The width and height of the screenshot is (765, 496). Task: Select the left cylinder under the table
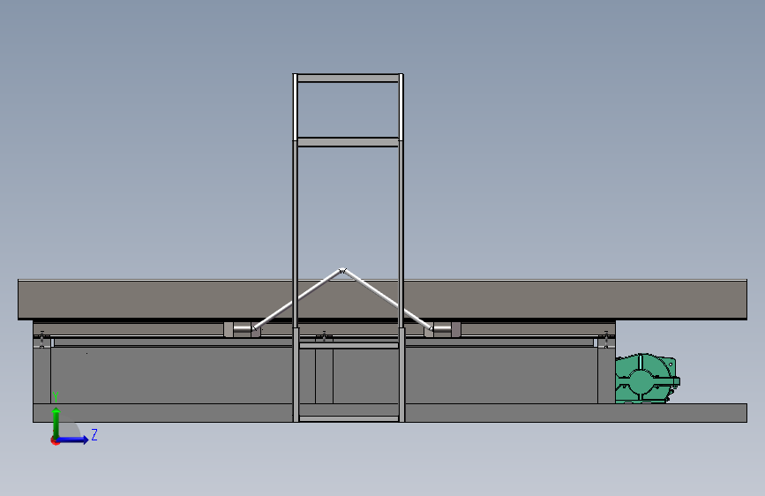point(242,329)
